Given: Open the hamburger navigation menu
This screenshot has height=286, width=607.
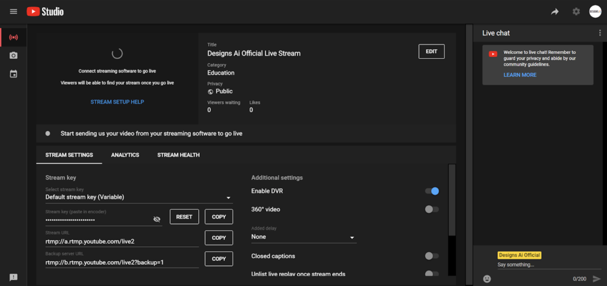Looking at the screenshot, I should tap(14, 11).
